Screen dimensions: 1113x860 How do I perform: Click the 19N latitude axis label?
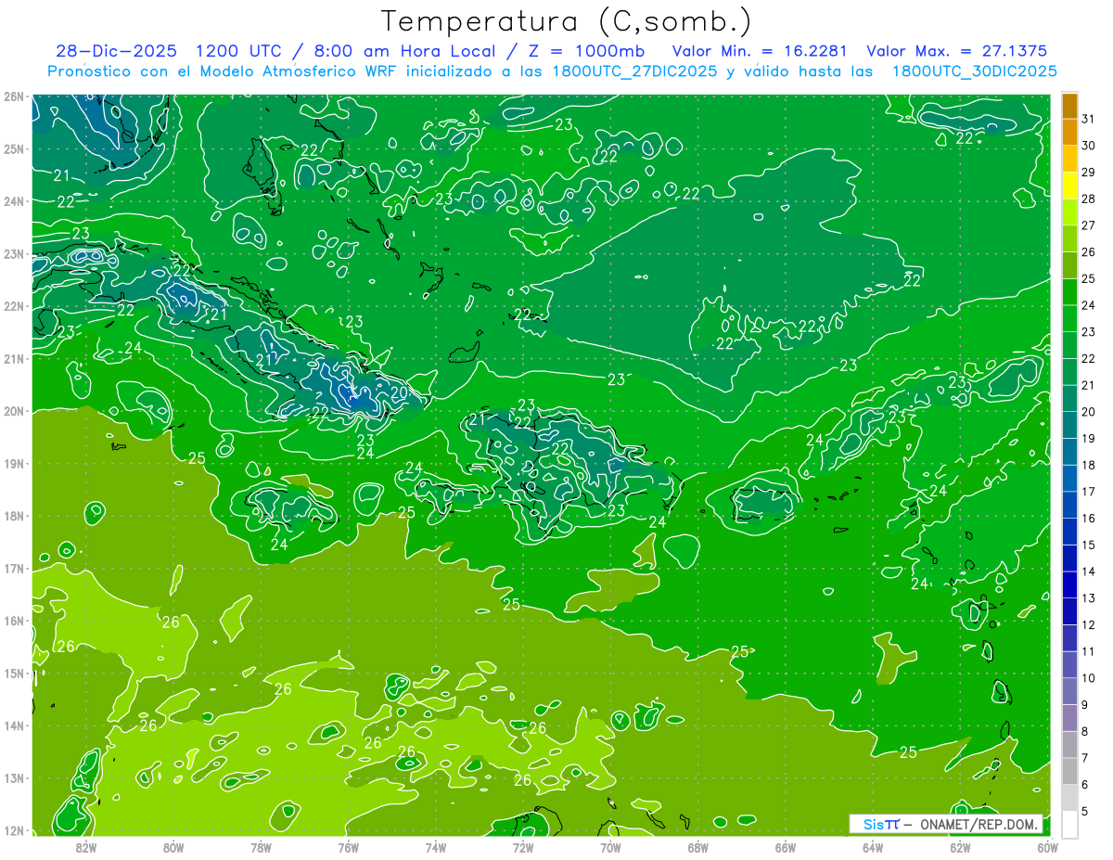click(13, 463)
